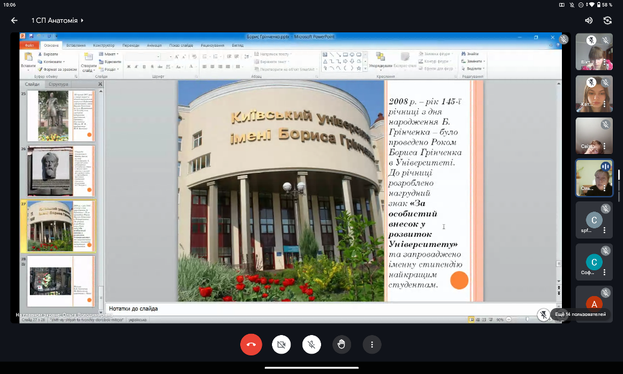Open the Структура pane tab
The image size is (623, 374).
coord(59,85)
